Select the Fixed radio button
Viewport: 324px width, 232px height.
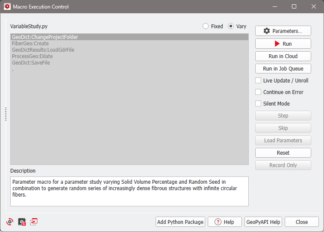(x=206, y=26)
